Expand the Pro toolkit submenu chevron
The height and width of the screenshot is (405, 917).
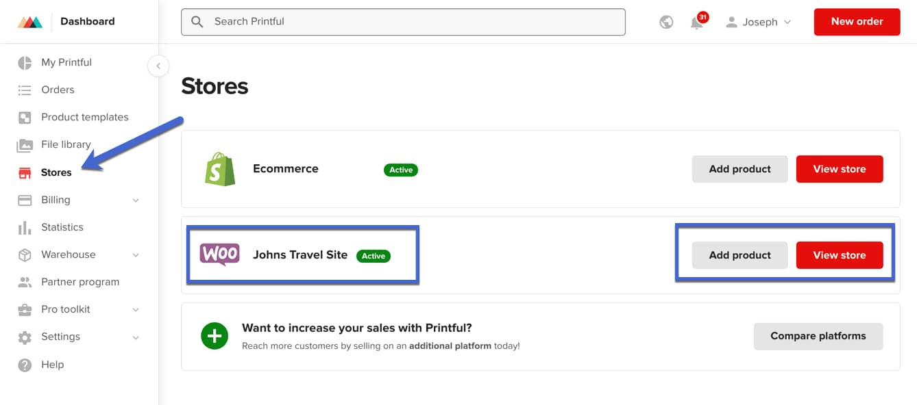click(x=136, y=310)
